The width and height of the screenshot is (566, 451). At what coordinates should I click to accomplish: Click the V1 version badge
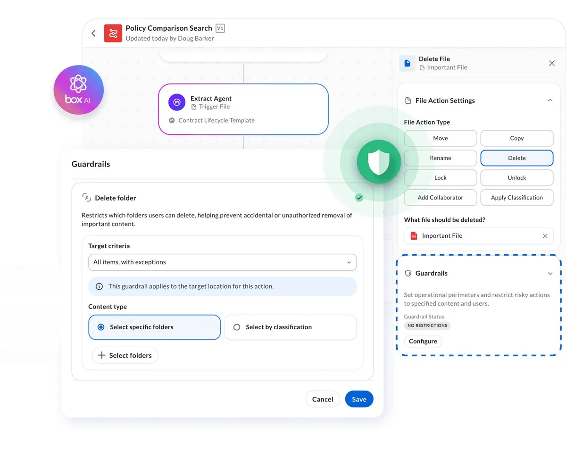[x=220, y=28]
